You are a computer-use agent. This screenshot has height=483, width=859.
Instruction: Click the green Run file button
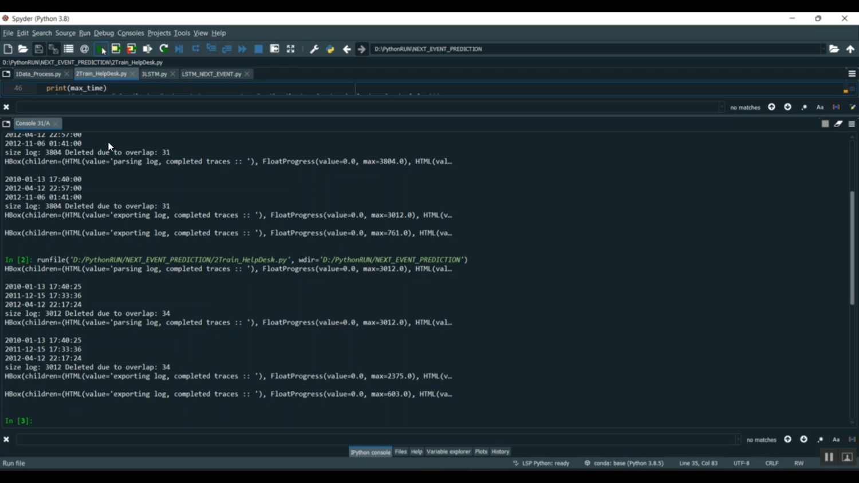click(x=100, y=49)
